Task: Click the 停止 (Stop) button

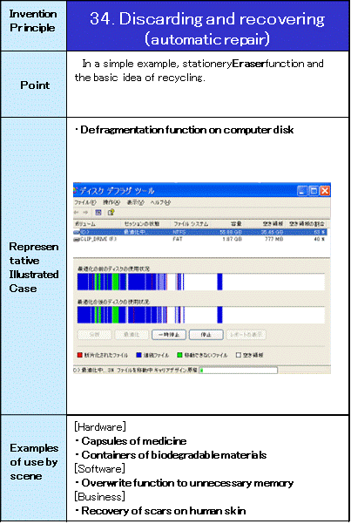Action: click(x=206, y=335)
